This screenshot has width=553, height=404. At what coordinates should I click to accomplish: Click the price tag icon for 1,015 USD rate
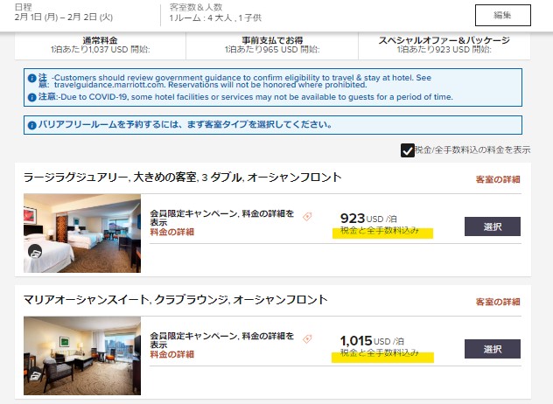(307, 338)
